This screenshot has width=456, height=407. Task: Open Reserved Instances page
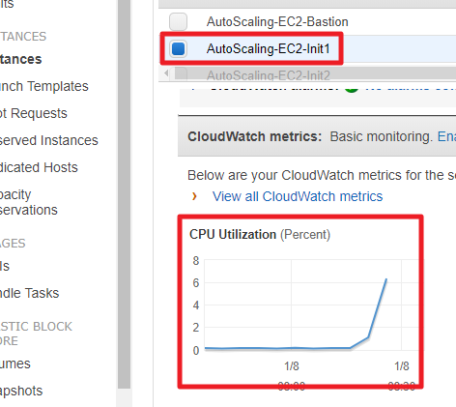(49, 140)
